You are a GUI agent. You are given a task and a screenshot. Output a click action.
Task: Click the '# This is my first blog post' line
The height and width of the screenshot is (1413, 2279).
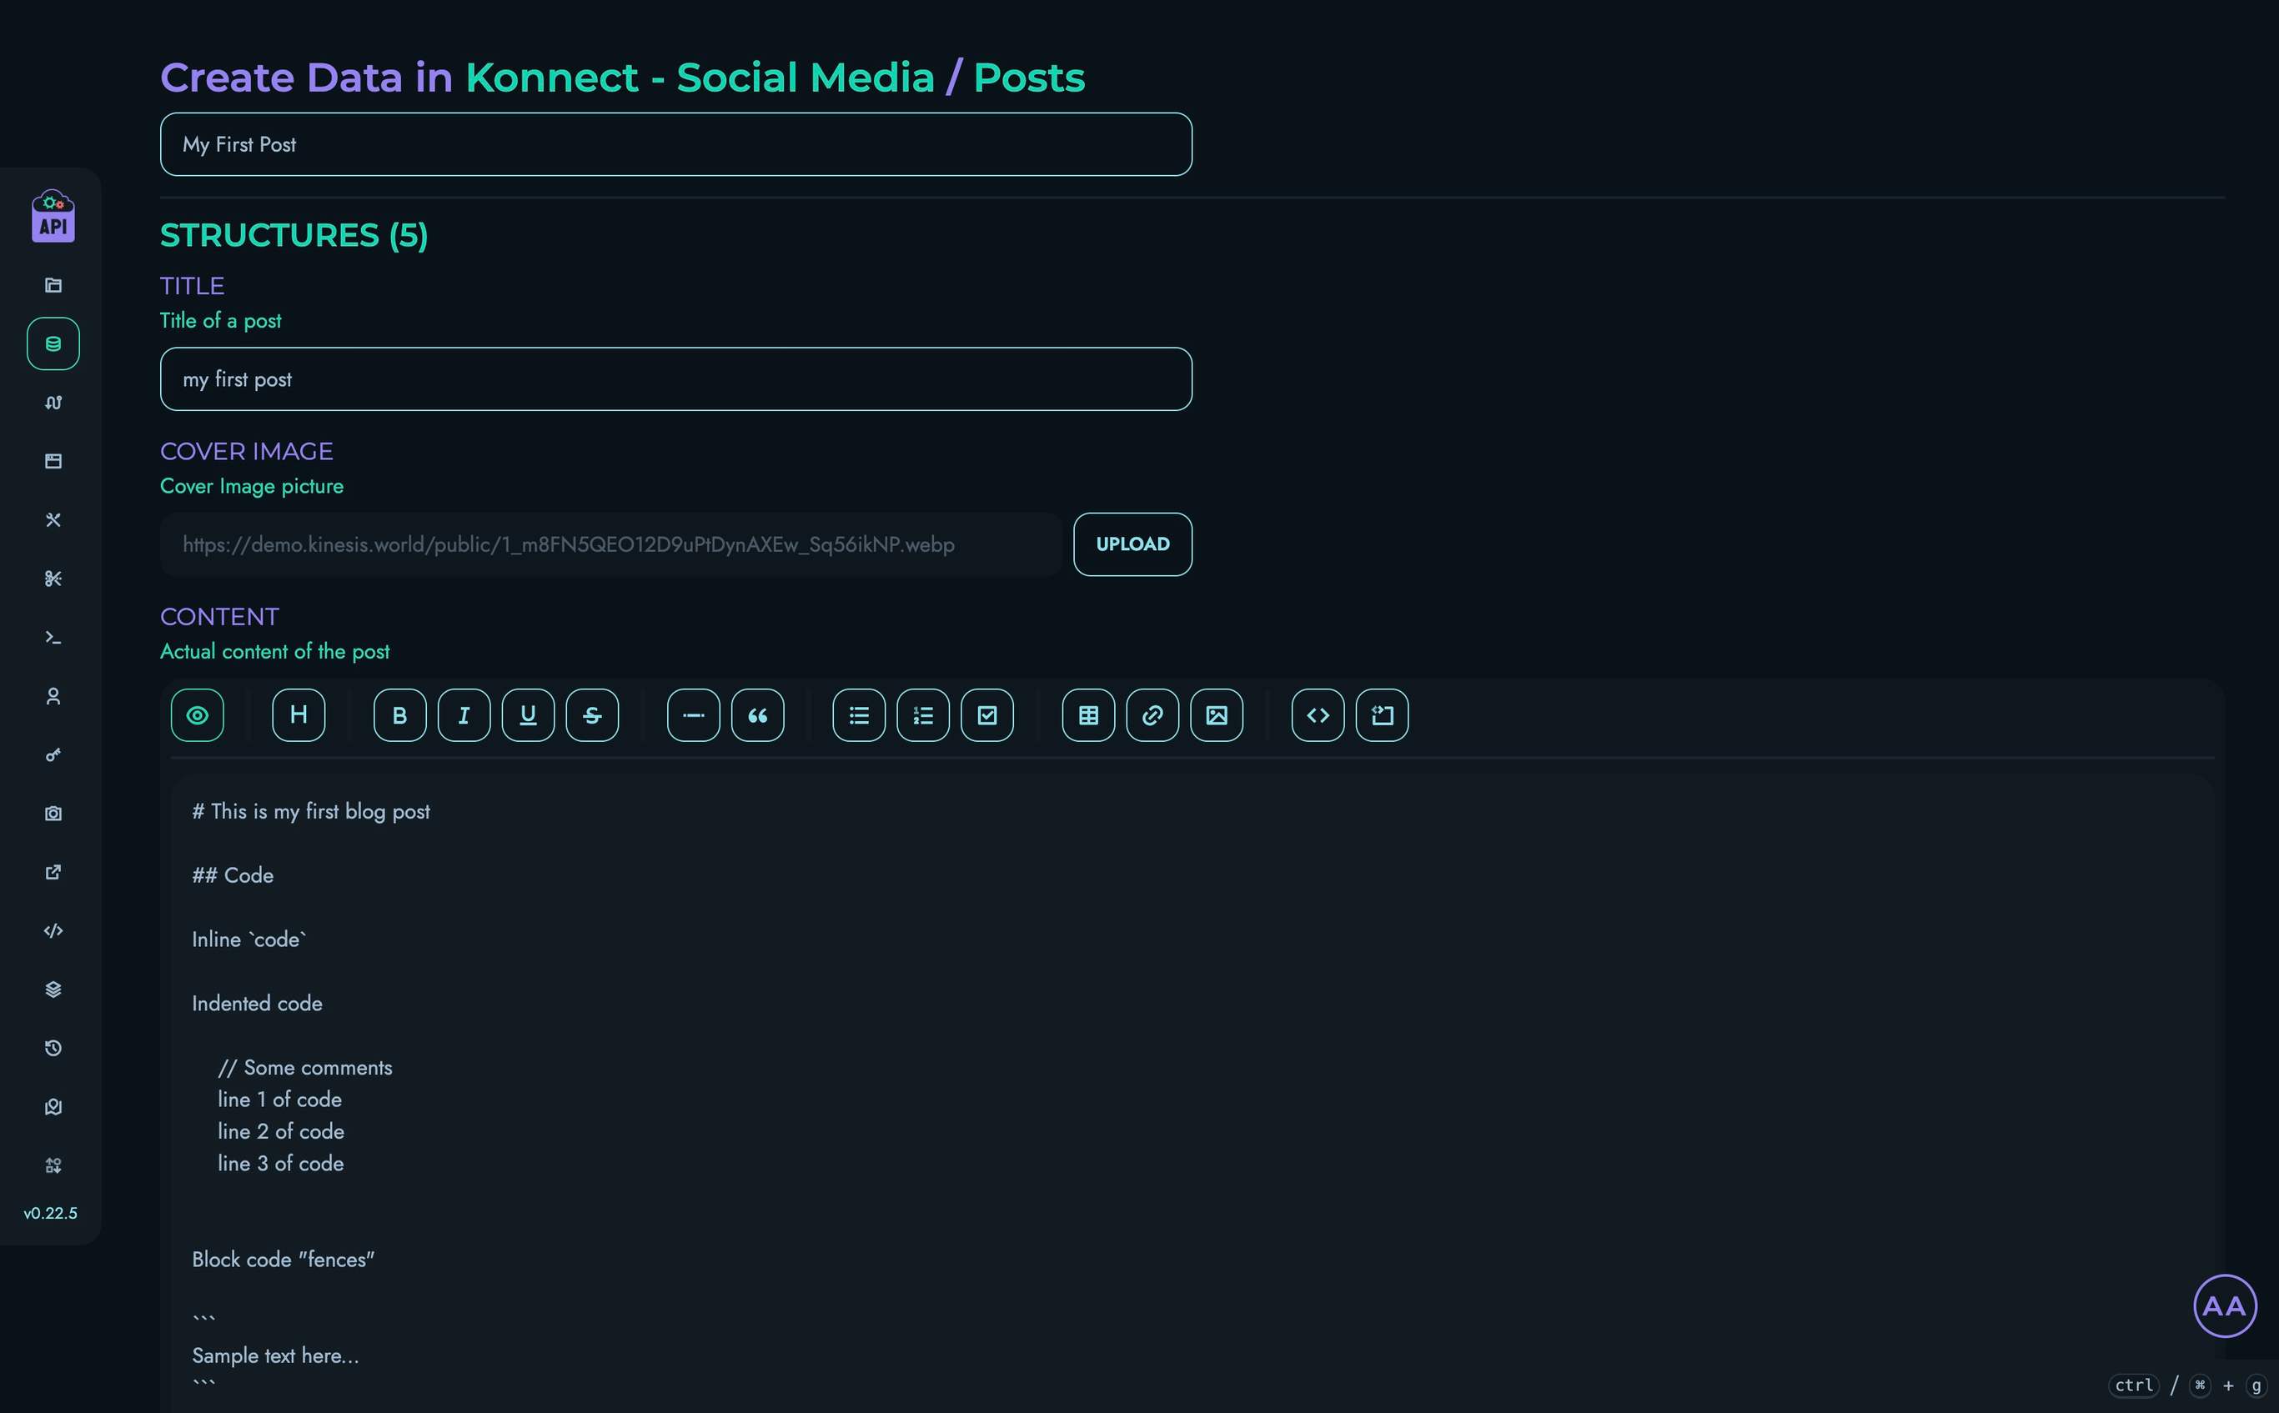[310, 811]
